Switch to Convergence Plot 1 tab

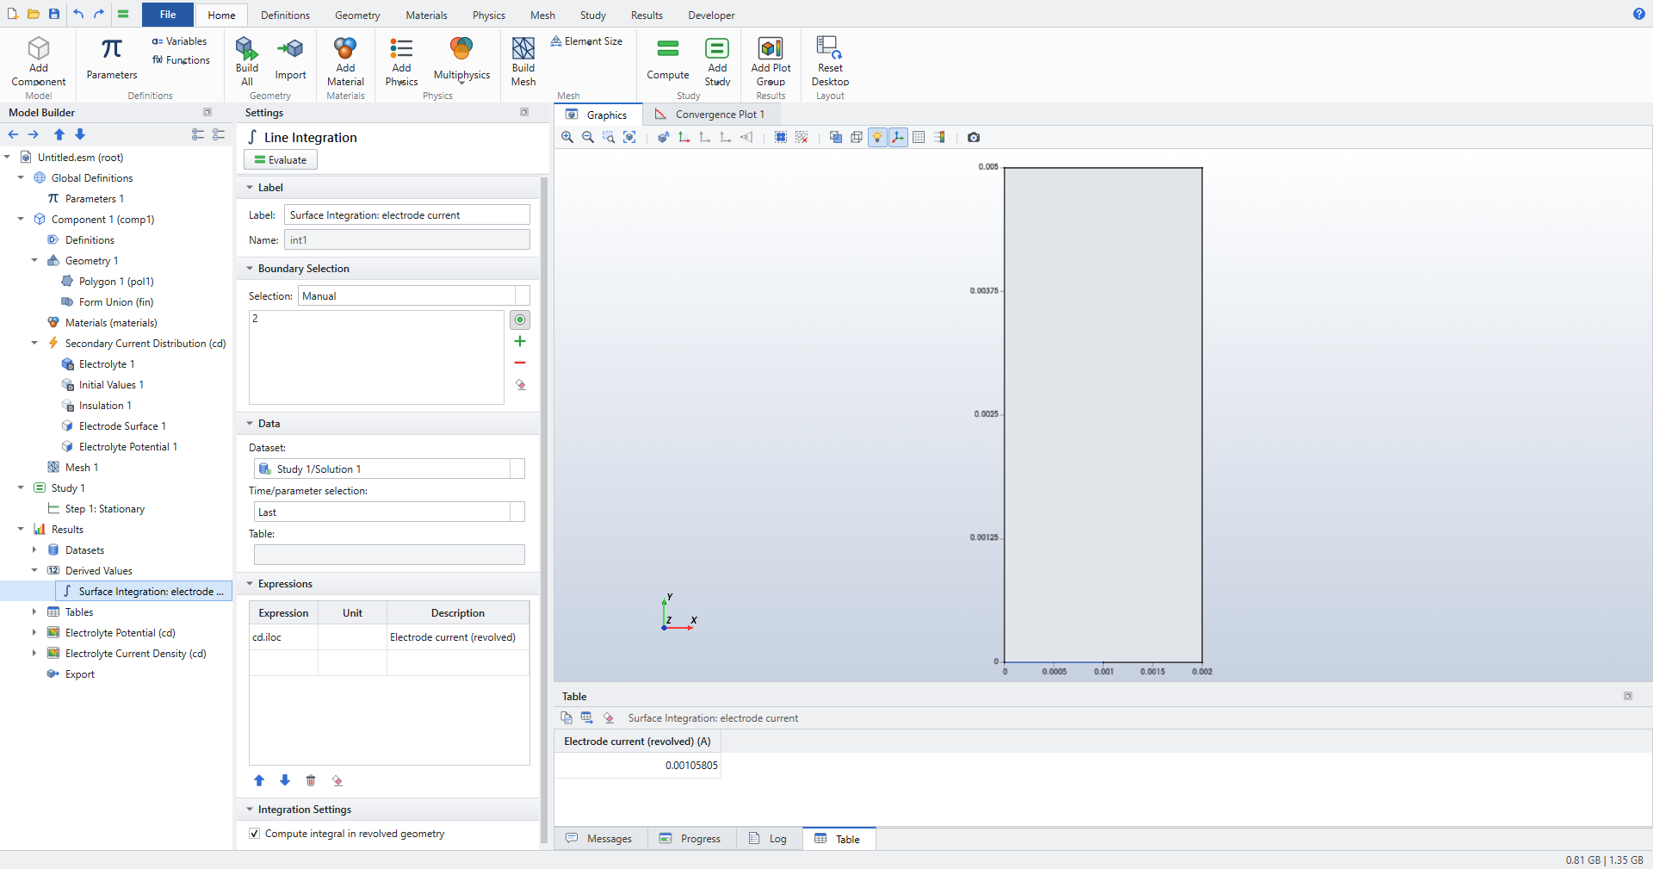(x=710, y=115)
